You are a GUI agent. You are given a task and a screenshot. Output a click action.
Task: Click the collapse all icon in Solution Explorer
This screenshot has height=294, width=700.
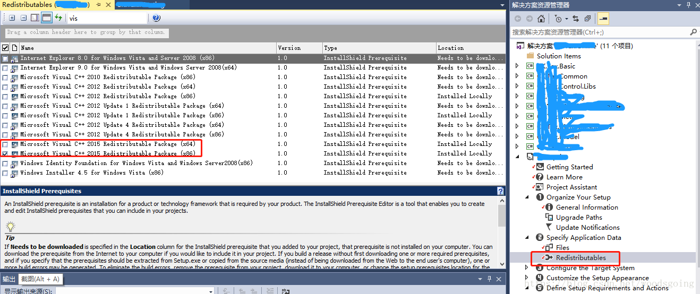[x=587, y=19]
